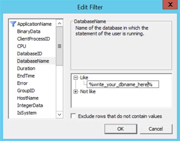Select the CPU column filter

[x=22, y=46]
